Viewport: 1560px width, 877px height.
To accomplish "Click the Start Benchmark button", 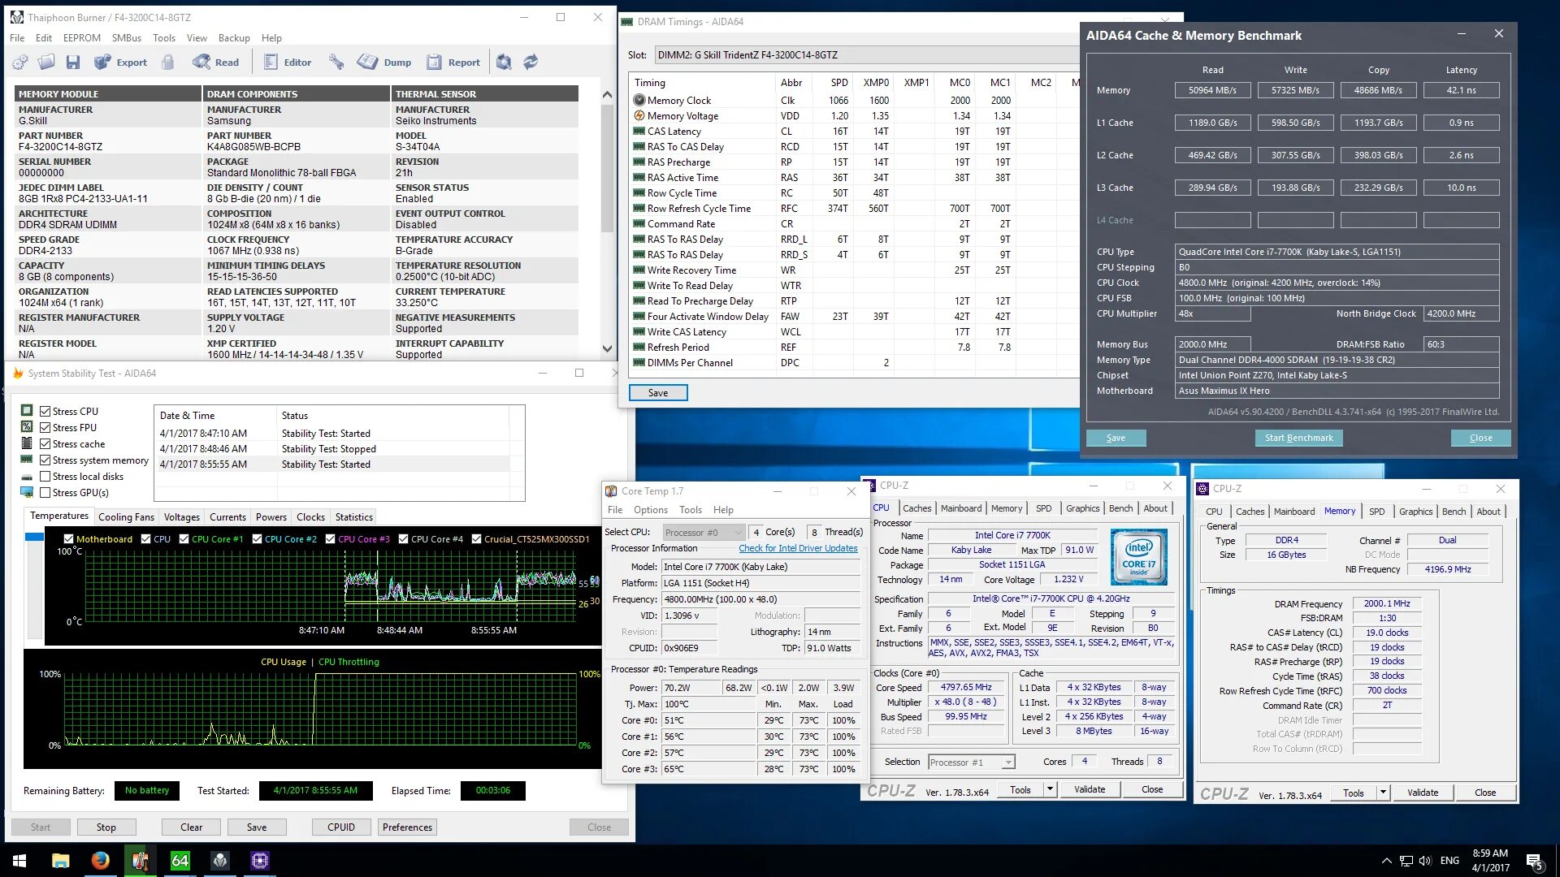I will pos(1298,438).
